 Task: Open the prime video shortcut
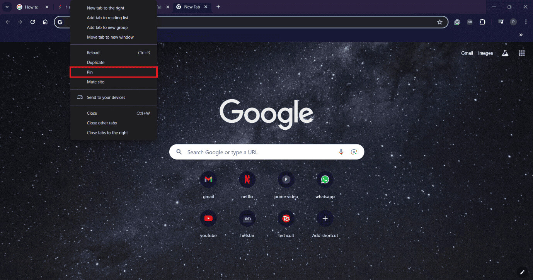pos(286,185)
